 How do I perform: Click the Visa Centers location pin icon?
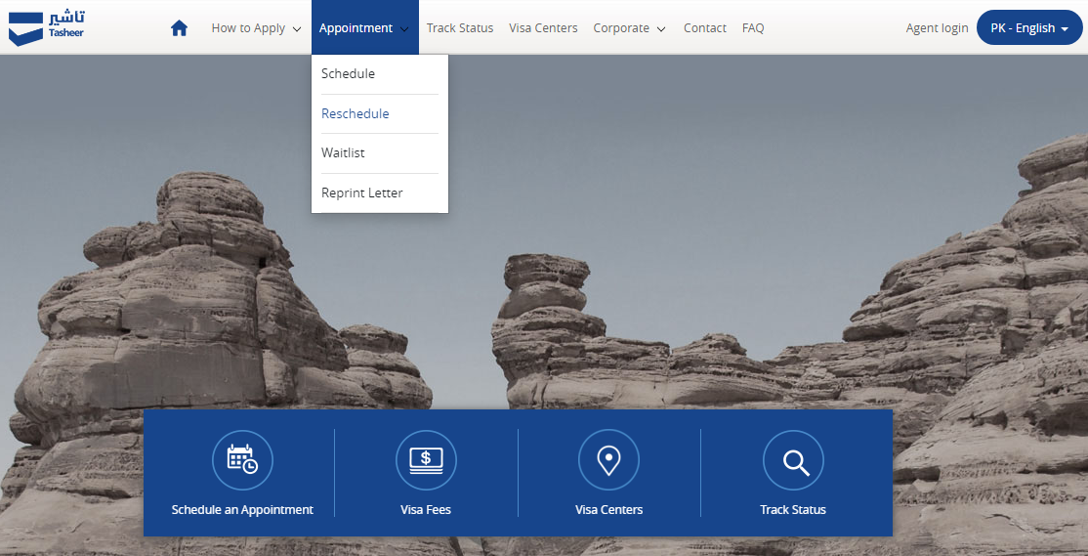coord(608,459)
